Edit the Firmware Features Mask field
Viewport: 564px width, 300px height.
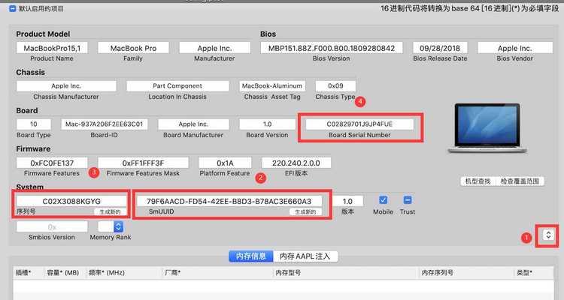click(x=143, y=163)
